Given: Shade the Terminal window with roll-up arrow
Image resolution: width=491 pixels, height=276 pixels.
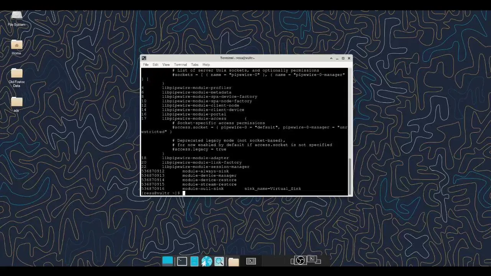Looking at the screenshot, I should click(x=331, y=58).
